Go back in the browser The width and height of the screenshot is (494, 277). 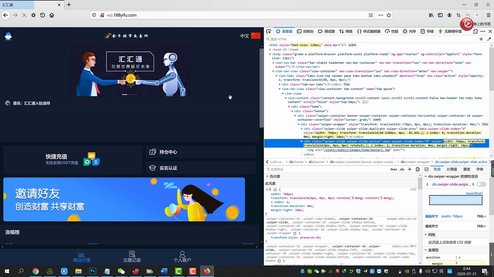click(6, 15)
